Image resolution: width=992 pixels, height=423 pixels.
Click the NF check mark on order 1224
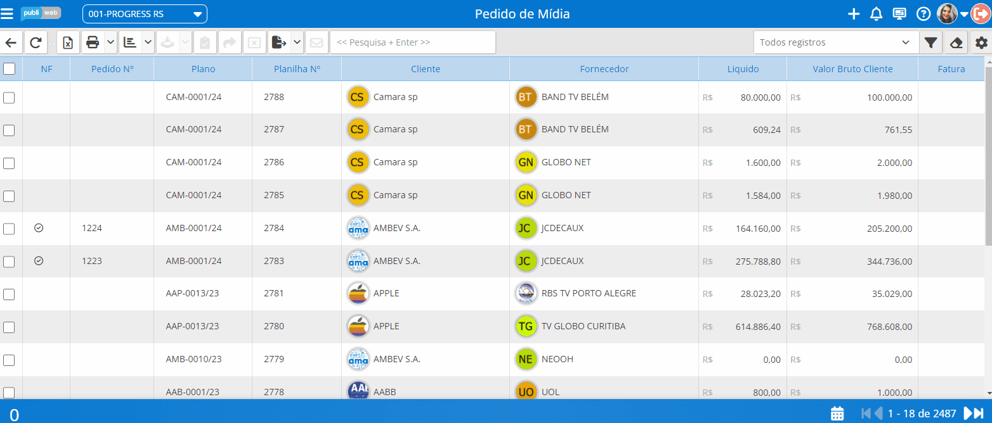39,228
